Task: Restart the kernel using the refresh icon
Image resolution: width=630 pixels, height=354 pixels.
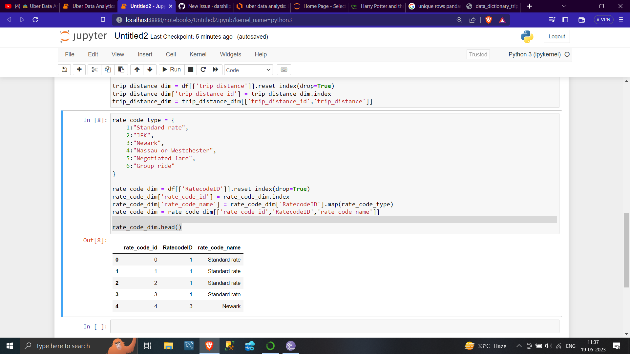Action: (203, 69)
